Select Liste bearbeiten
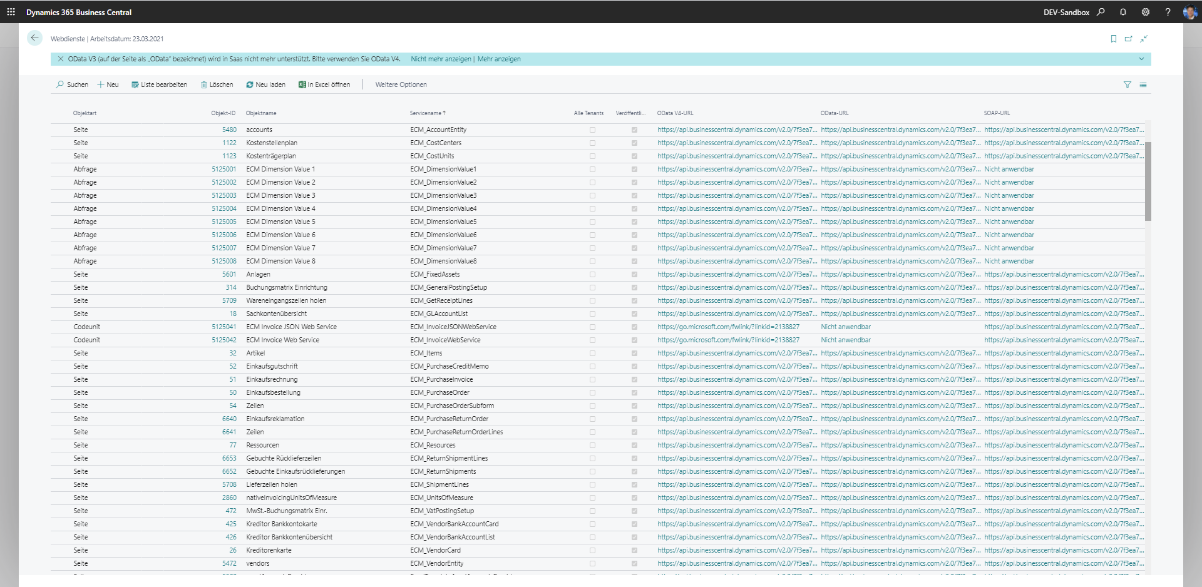The width and height of the screenshot is (1202, 587). pos(159,84)
